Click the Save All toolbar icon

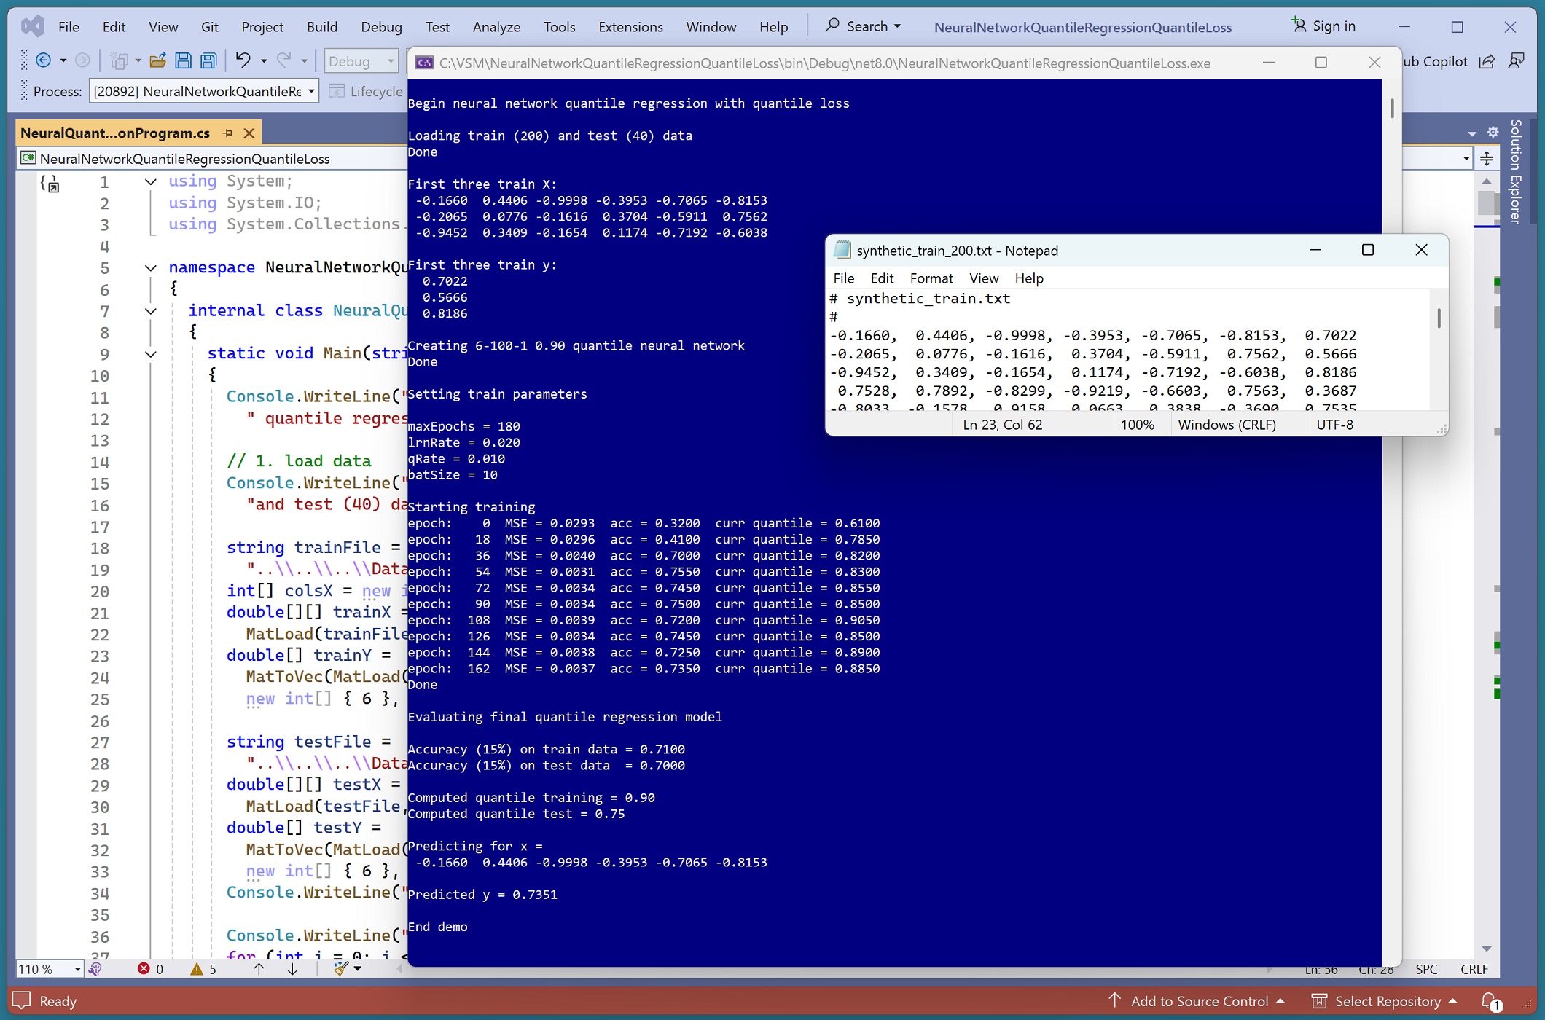[208, 61]
